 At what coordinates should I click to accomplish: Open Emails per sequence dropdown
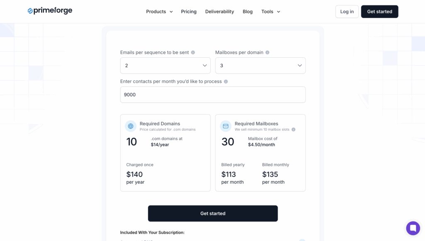coord(165,66)
